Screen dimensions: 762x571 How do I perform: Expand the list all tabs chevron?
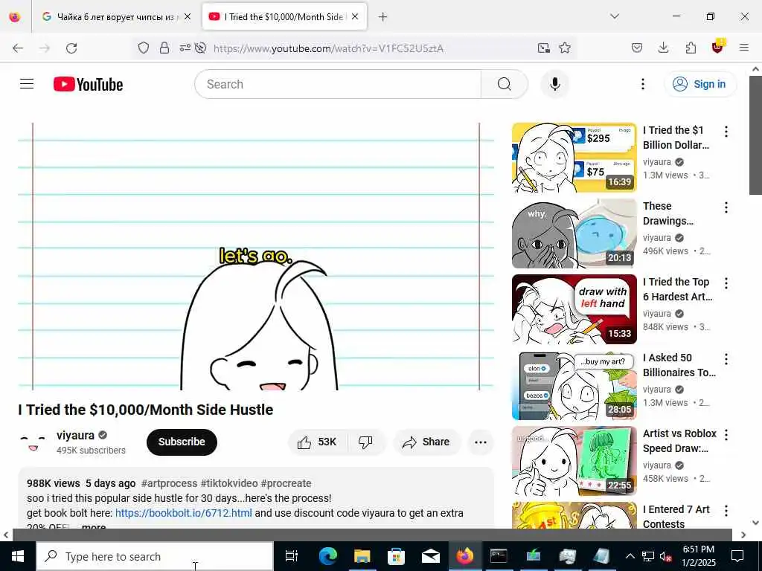[615, 16]
